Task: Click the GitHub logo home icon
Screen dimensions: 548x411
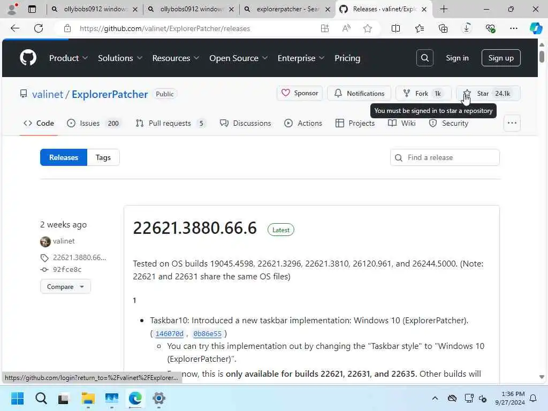Action: tap(28, 58)
